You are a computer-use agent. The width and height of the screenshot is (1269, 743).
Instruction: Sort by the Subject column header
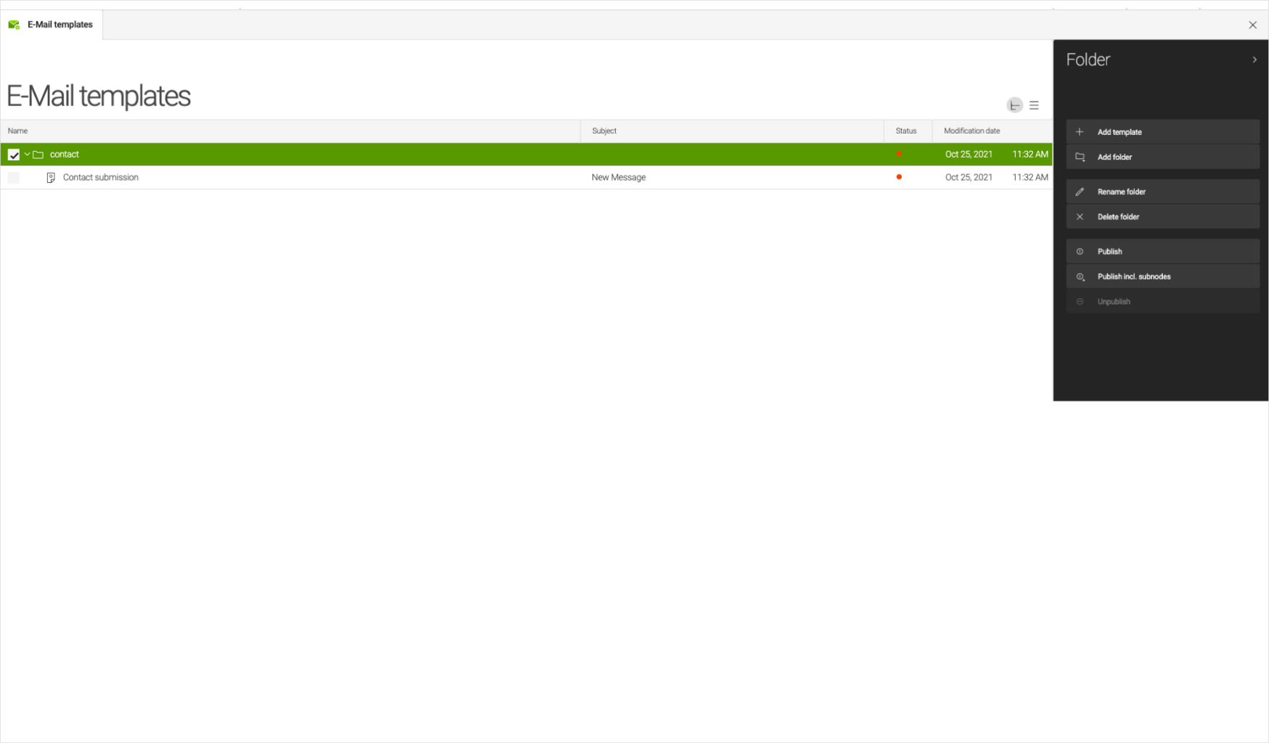[x=604, y=131]
